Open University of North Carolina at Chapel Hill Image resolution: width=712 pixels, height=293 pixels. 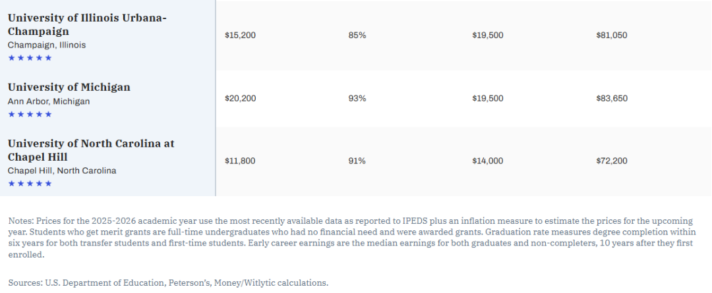click(x=91, y=150)
